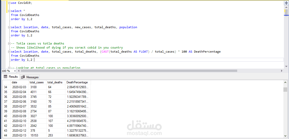Click the FLOAT keyword in the query

click(143, 52)
